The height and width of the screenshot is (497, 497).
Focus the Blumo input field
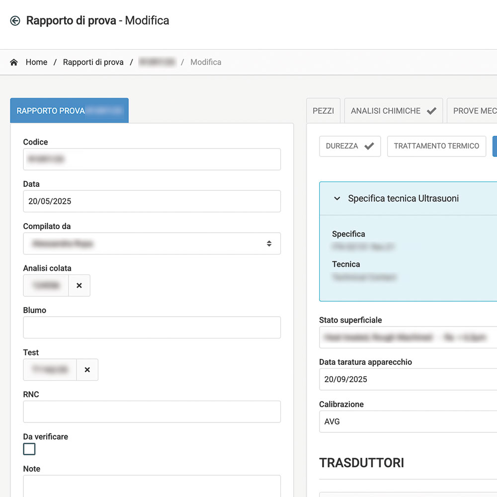click(152, 328)
